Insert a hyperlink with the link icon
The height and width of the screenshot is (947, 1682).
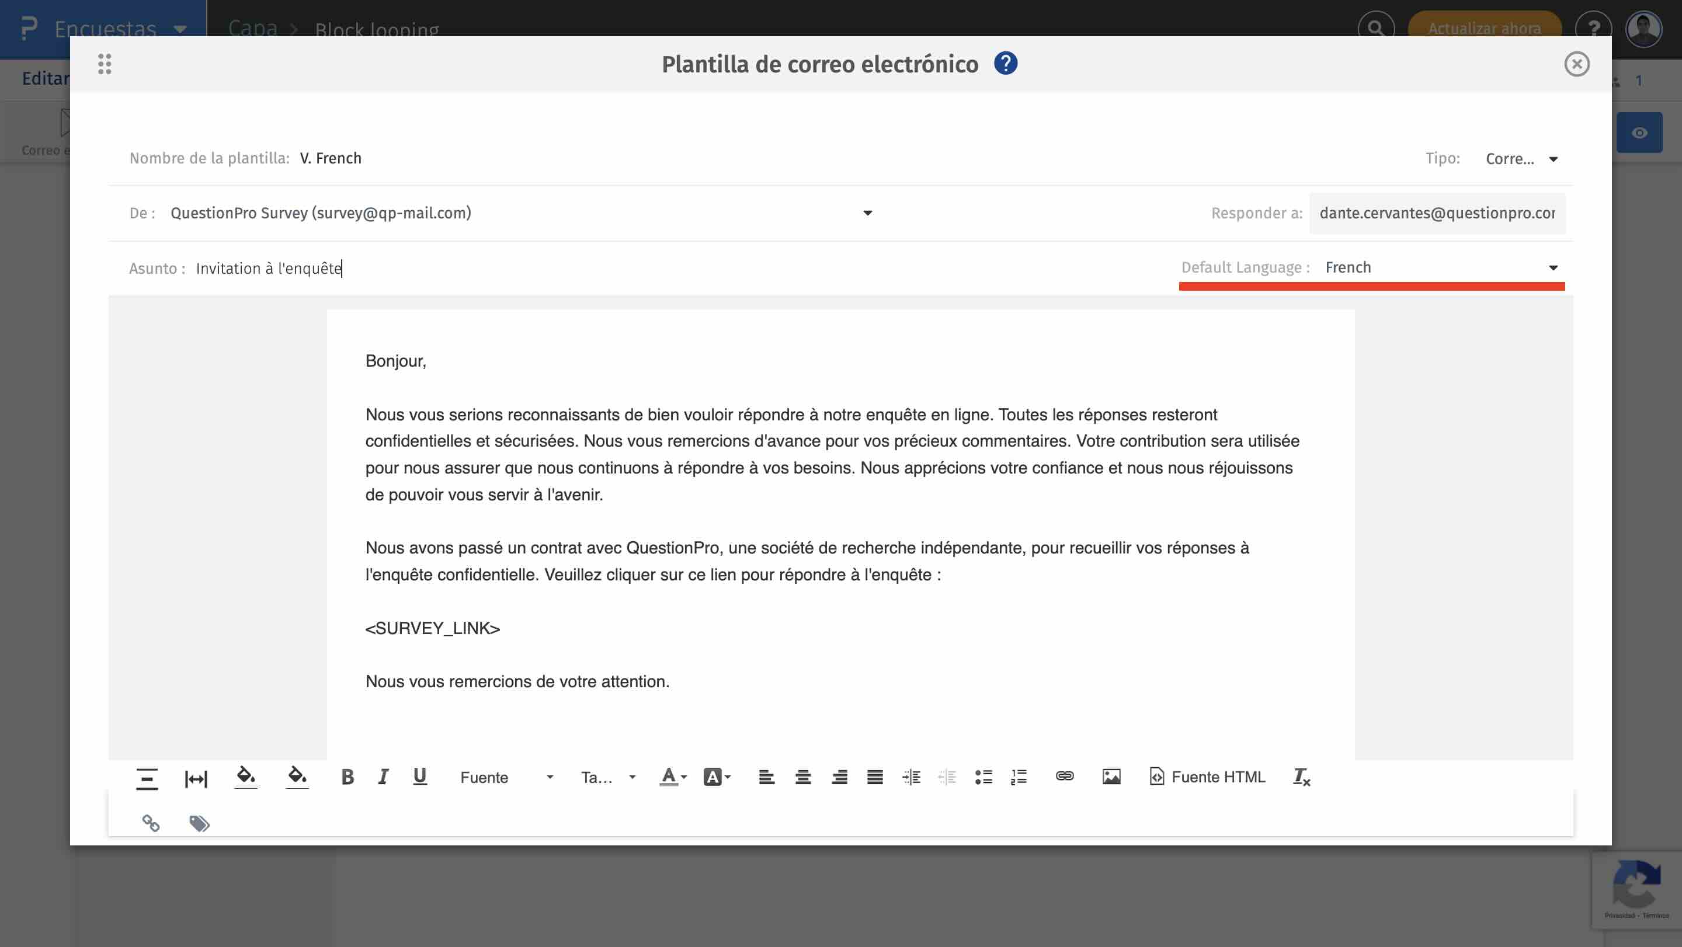click(1064, 776)
